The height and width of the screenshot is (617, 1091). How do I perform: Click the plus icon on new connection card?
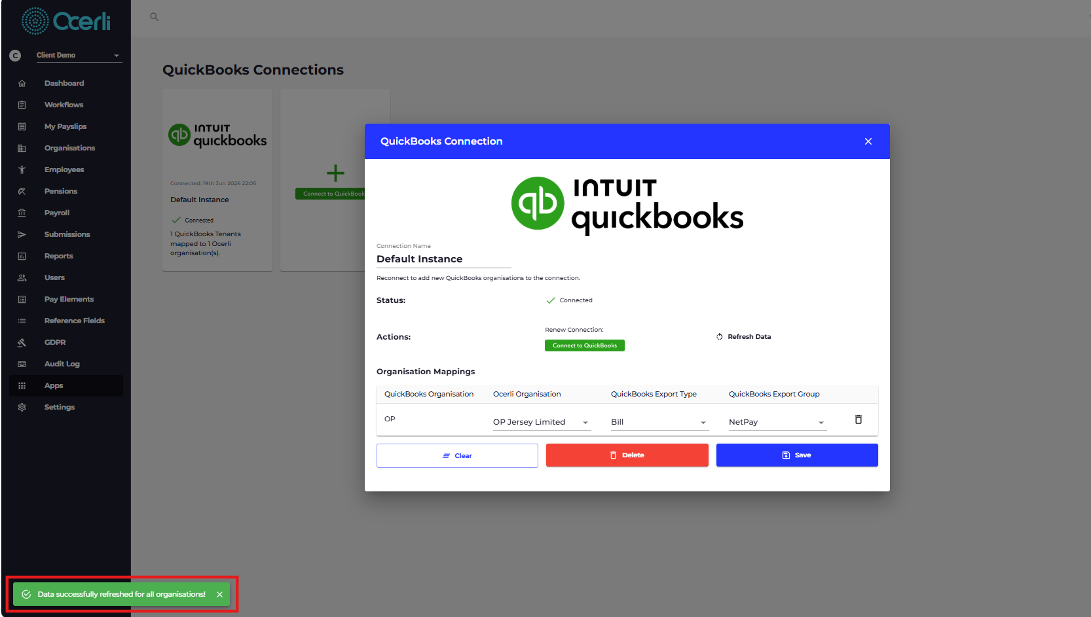pos(335,173)
